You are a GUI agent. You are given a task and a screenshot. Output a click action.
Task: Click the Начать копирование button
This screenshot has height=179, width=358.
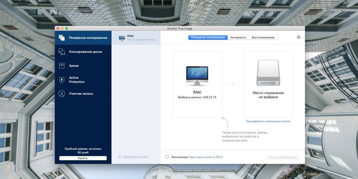click(x=283, y=157)
